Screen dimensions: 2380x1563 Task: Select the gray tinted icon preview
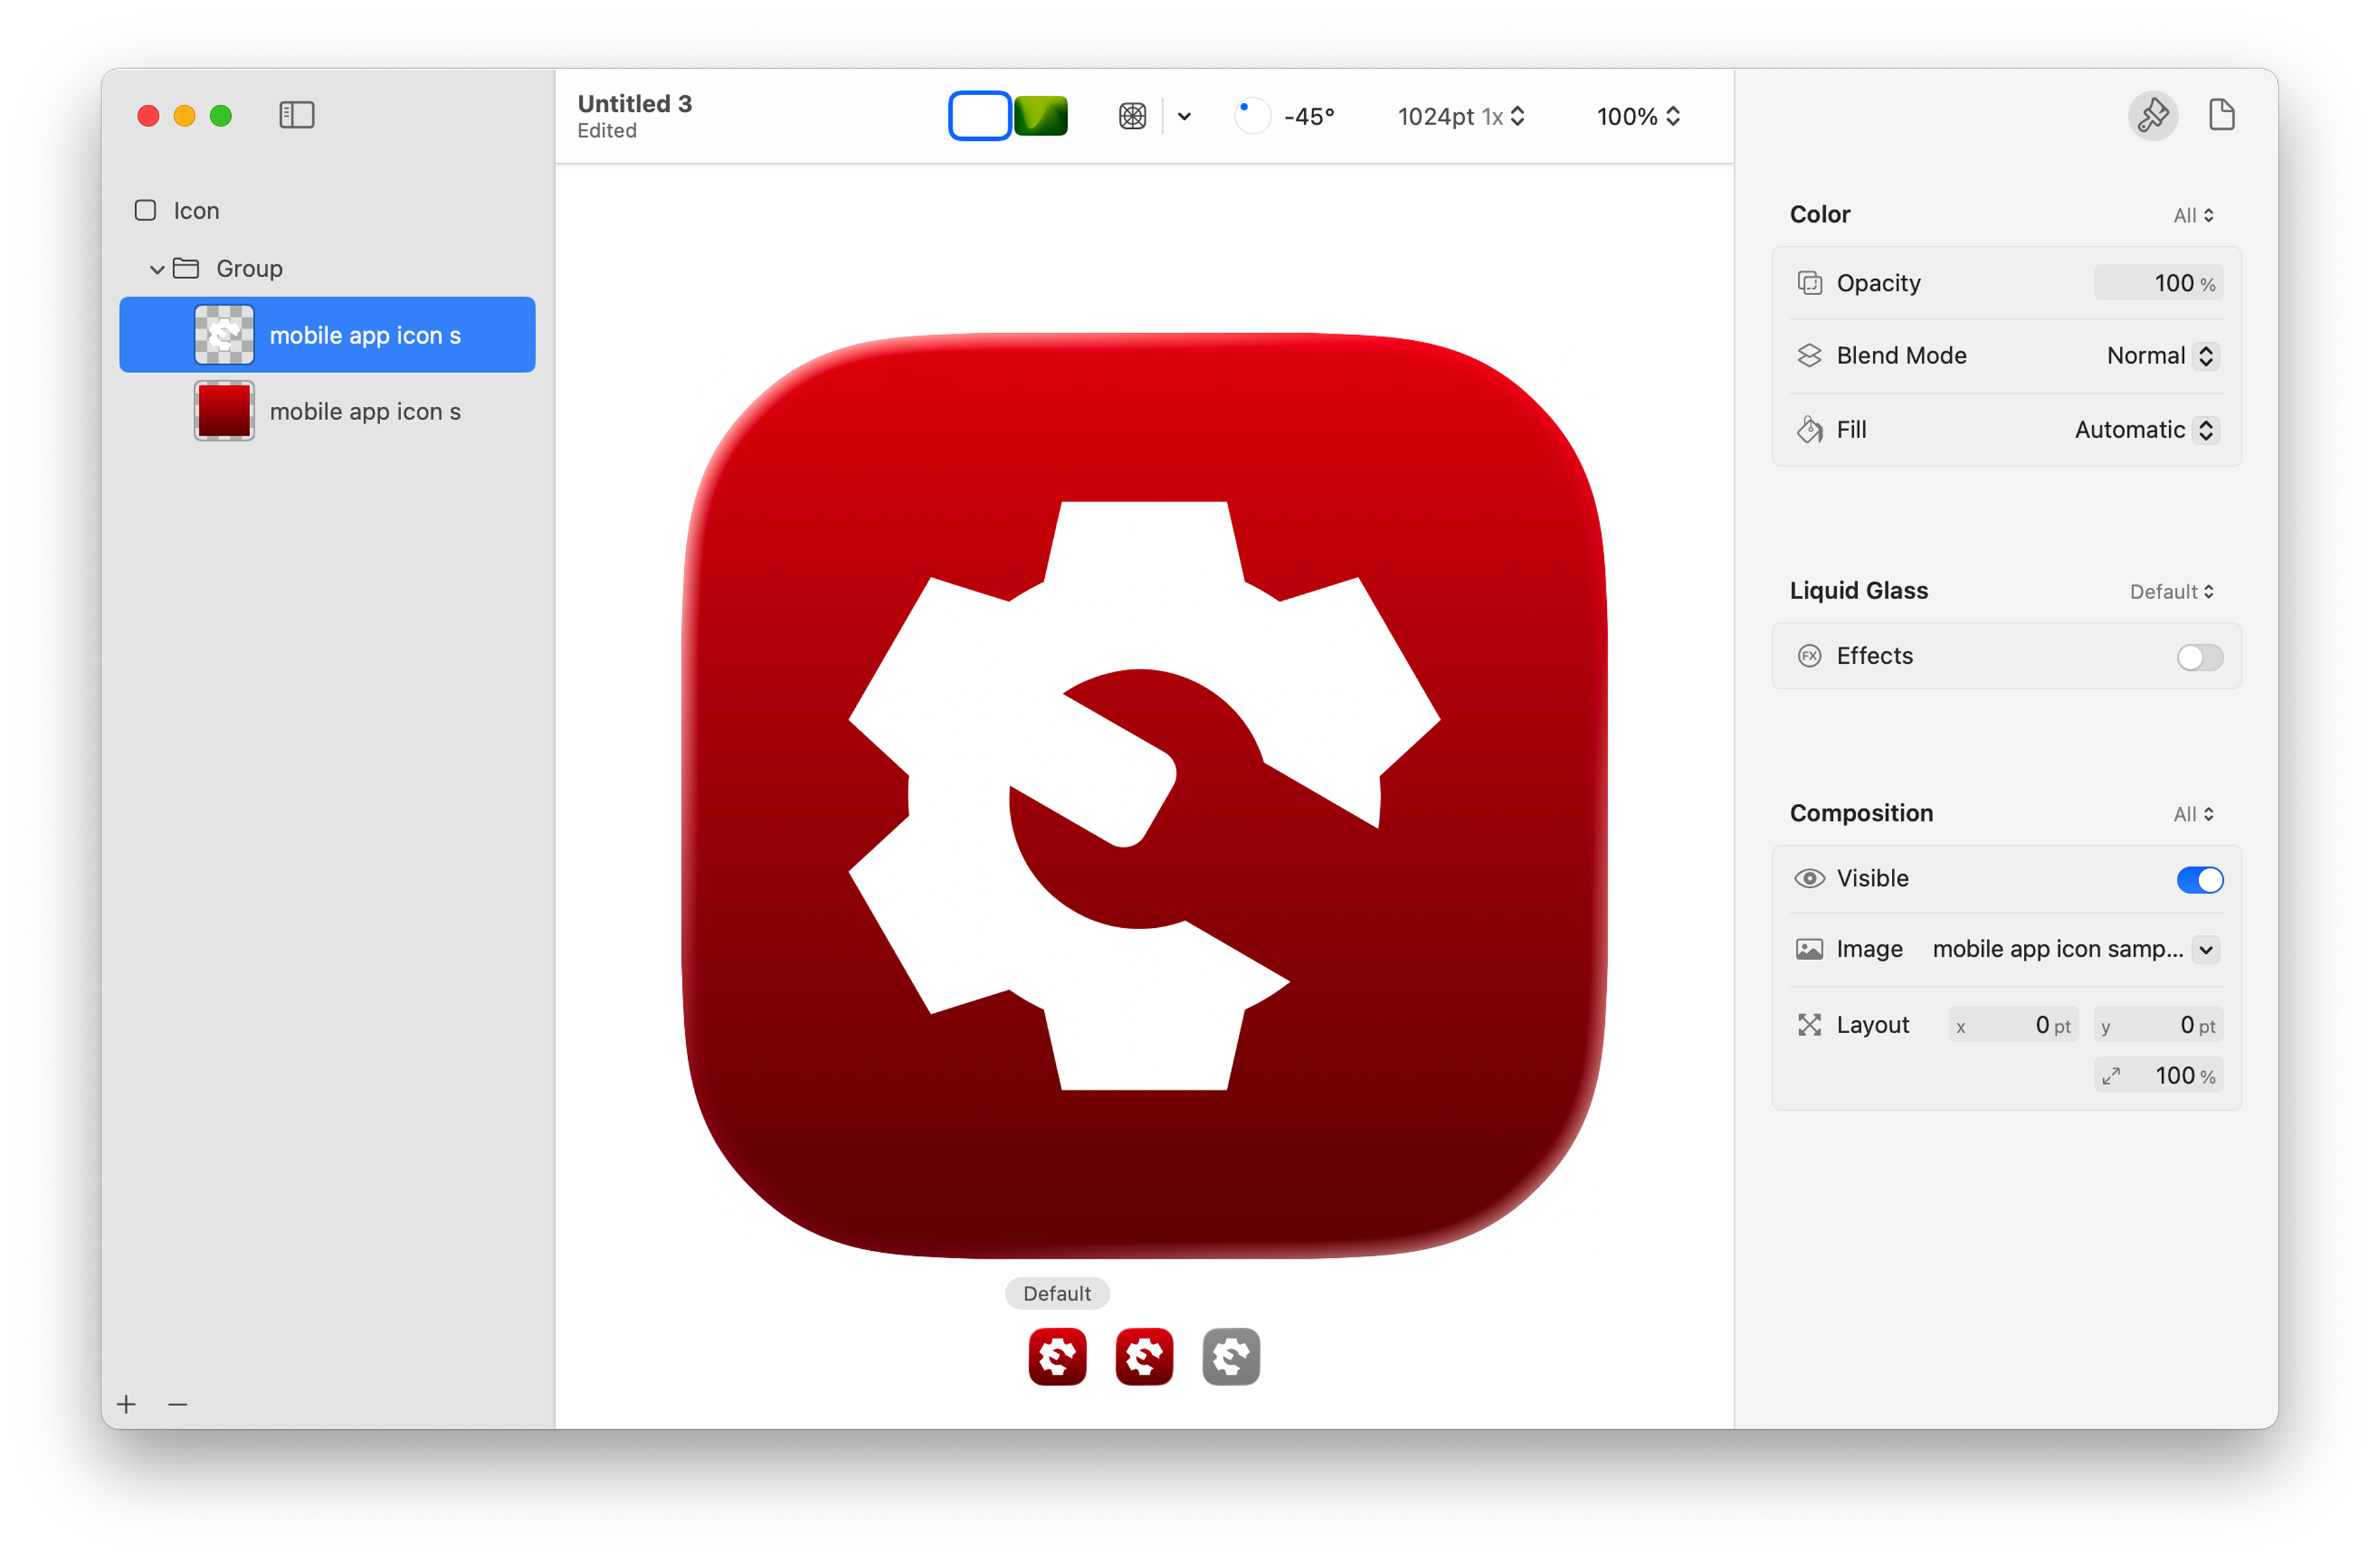tap(1230, 1356)
